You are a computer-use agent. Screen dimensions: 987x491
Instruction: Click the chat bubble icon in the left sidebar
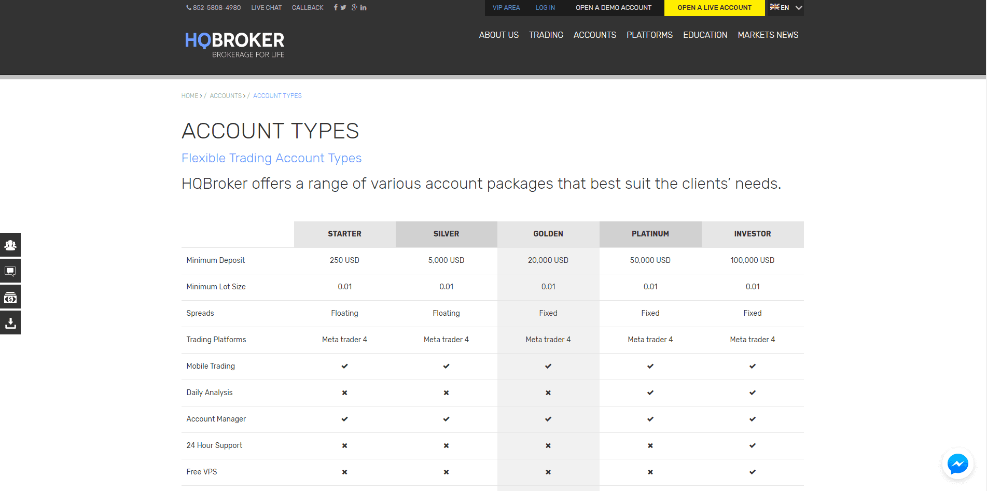(10, 271)
